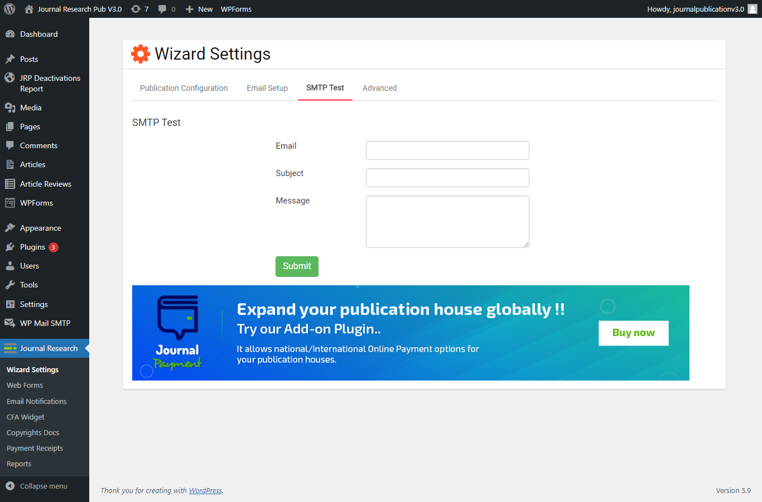Click the WordPress logo icon

[9, 9]
